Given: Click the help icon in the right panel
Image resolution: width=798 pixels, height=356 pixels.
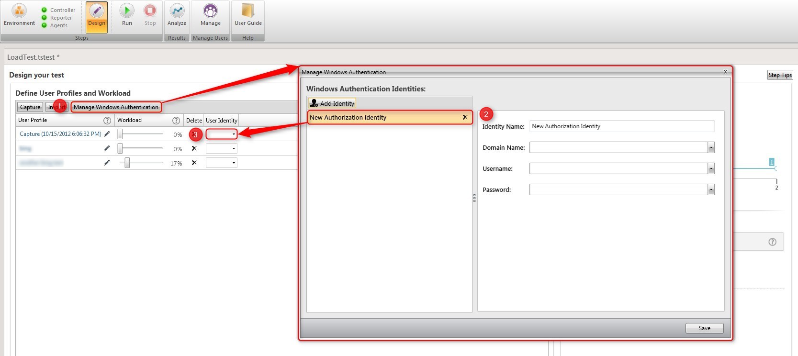Looking at the screenshot, I should pos(772,242).
